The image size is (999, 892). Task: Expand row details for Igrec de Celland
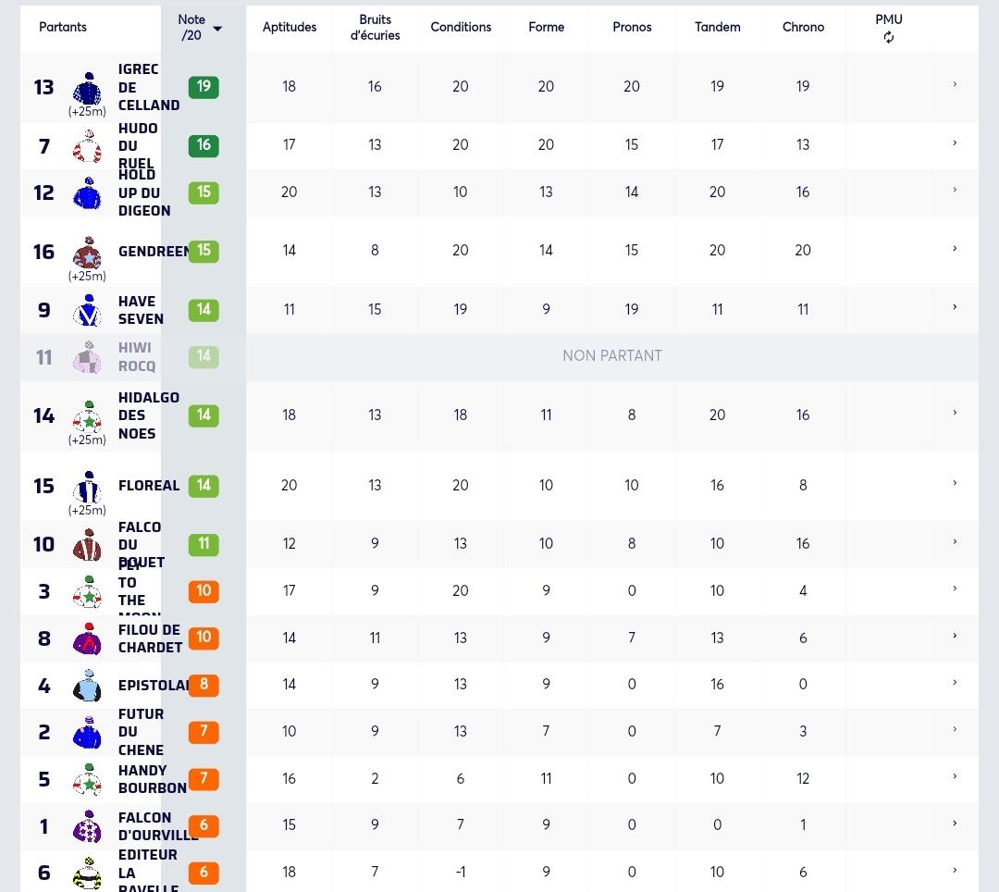click(x=955, y=84)
